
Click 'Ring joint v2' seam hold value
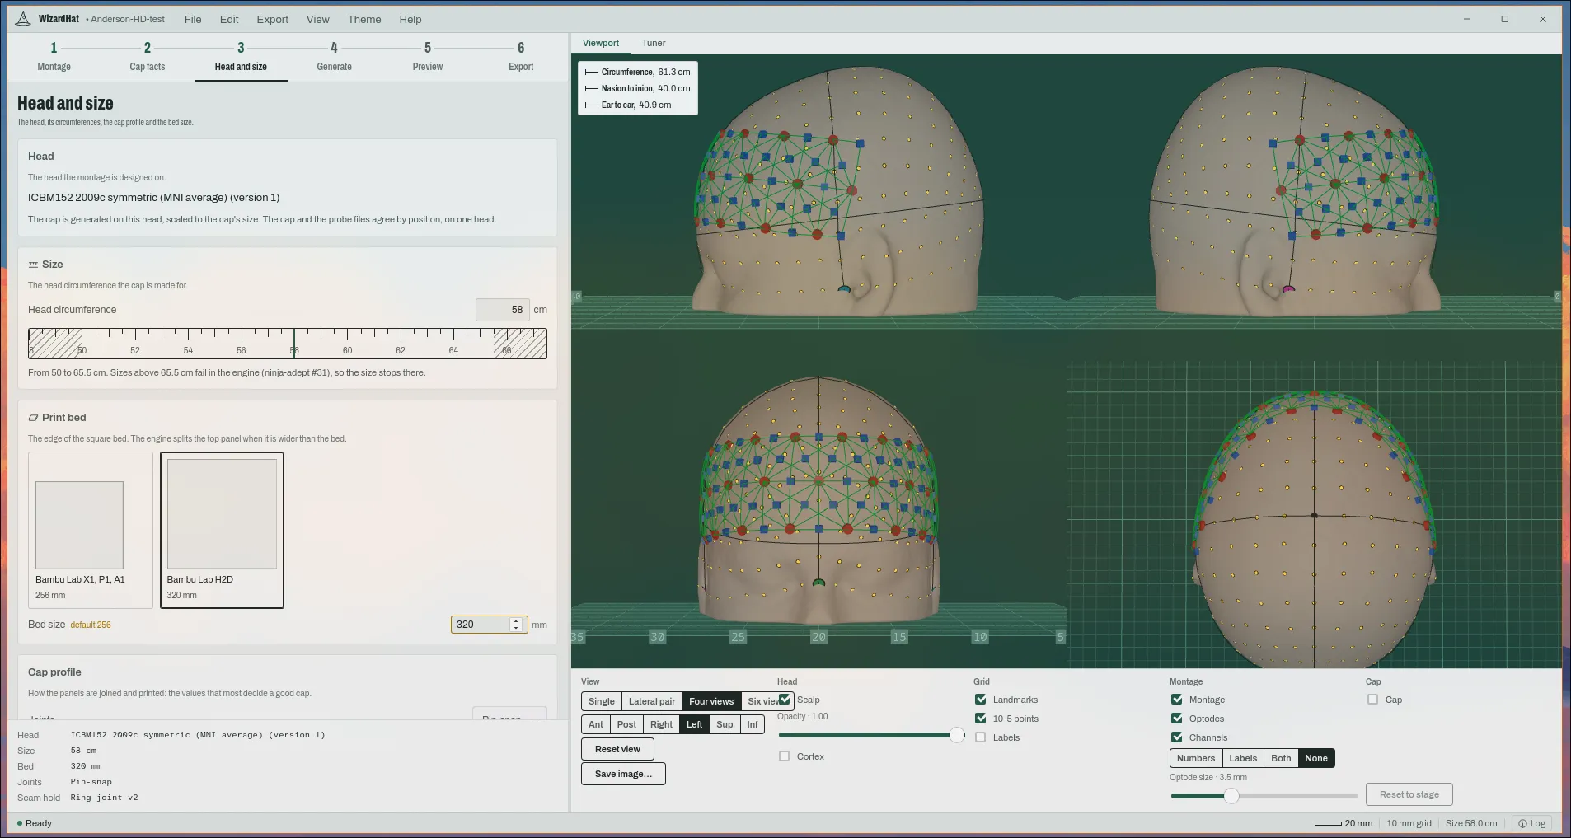(105, 798)
